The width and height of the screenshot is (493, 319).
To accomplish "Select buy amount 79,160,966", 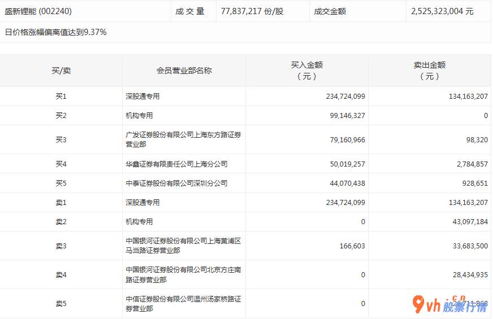I will coord(348,139).
